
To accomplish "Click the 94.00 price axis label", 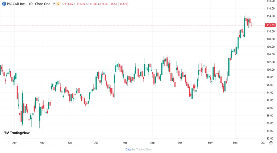I will coord(271,92).
